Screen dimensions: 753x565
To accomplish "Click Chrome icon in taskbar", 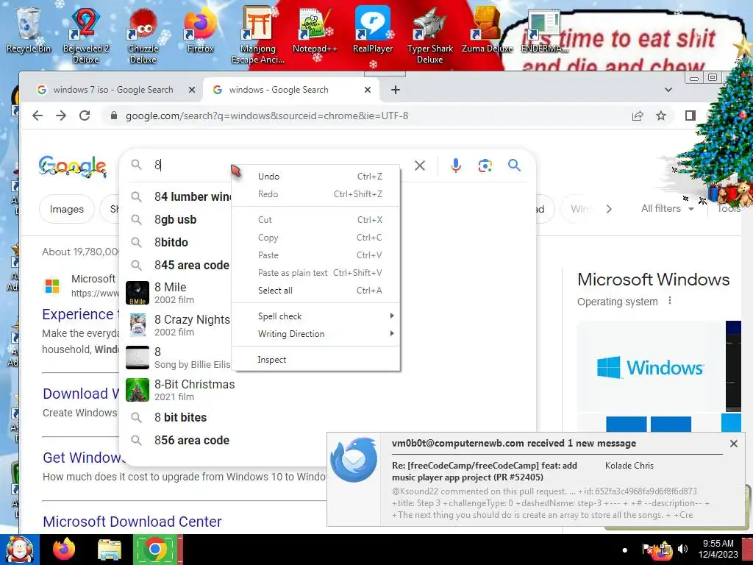I will coord(154,549).
